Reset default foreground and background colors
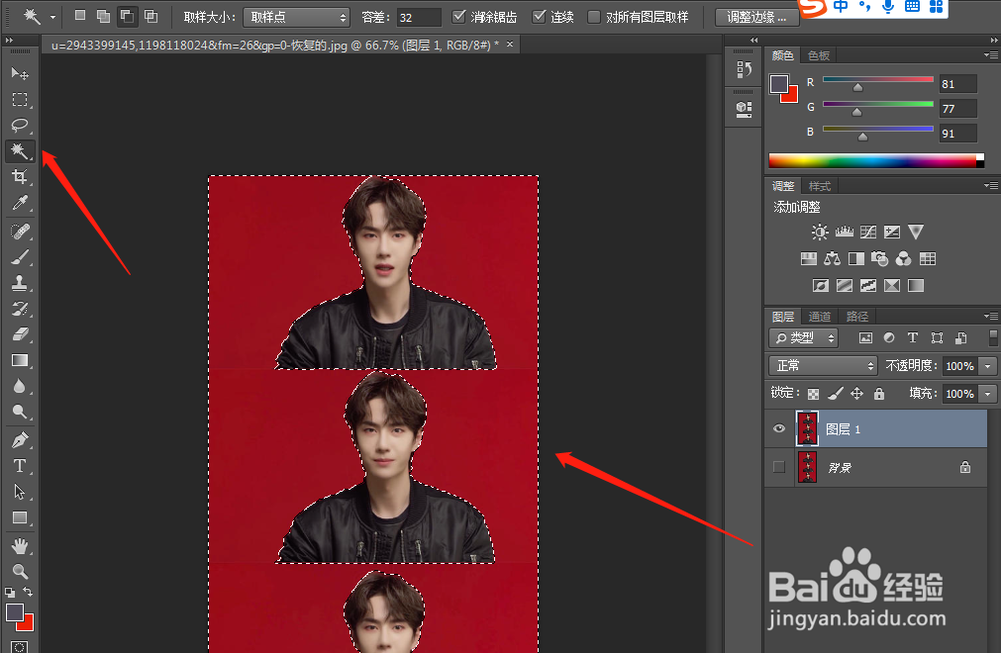Image resolution: width=1001 pixels, height=653 pixels. tap(10, 593)
